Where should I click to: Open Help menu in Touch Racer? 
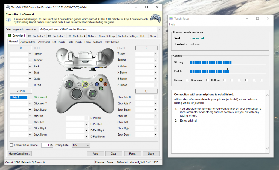(172, 24)
